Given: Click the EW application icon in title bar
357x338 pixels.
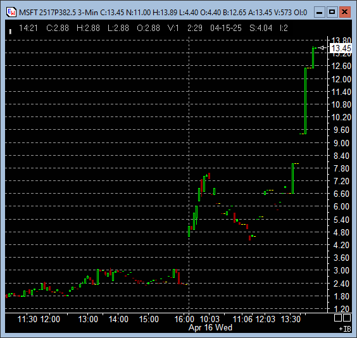Looking at the screenshot, I should point(11,12).
